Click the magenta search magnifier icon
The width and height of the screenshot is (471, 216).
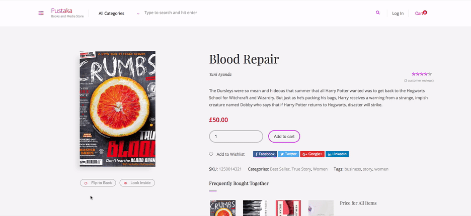pos(377,13)
